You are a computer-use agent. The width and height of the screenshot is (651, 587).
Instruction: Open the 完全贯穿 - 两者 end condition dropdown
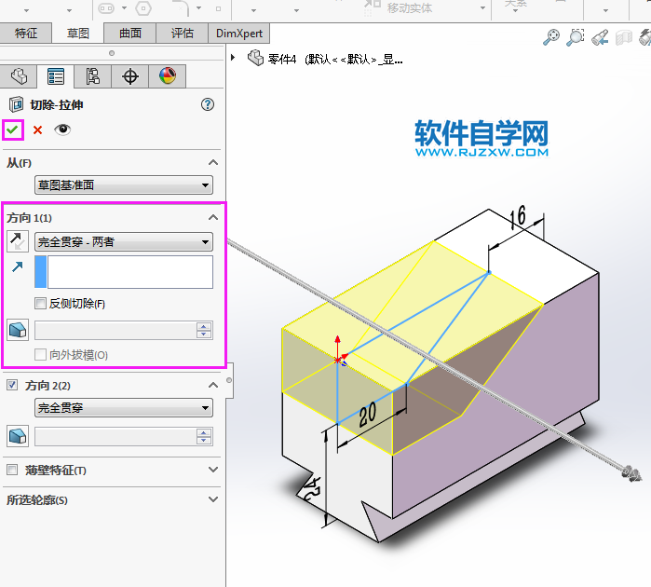(124, 241)
